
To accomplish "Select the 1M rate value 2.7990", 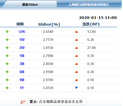I will (48, 56).
